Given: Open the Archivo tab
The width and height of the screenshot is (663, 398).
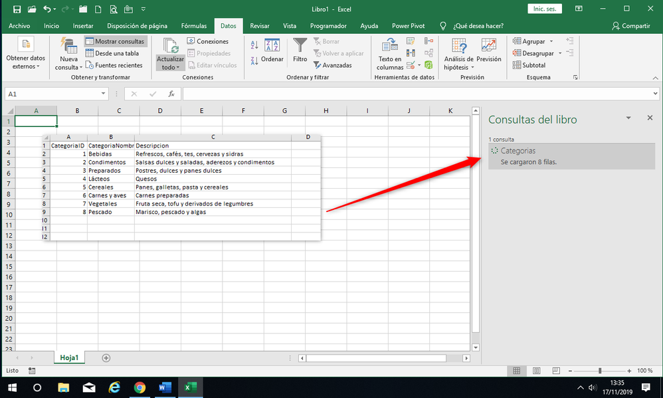Looking at the screenshot, I should pos(19,26).
